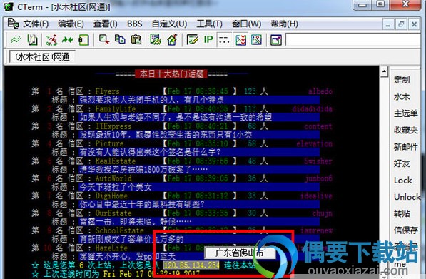Click the 好友 side panel button

coord(402,163)
